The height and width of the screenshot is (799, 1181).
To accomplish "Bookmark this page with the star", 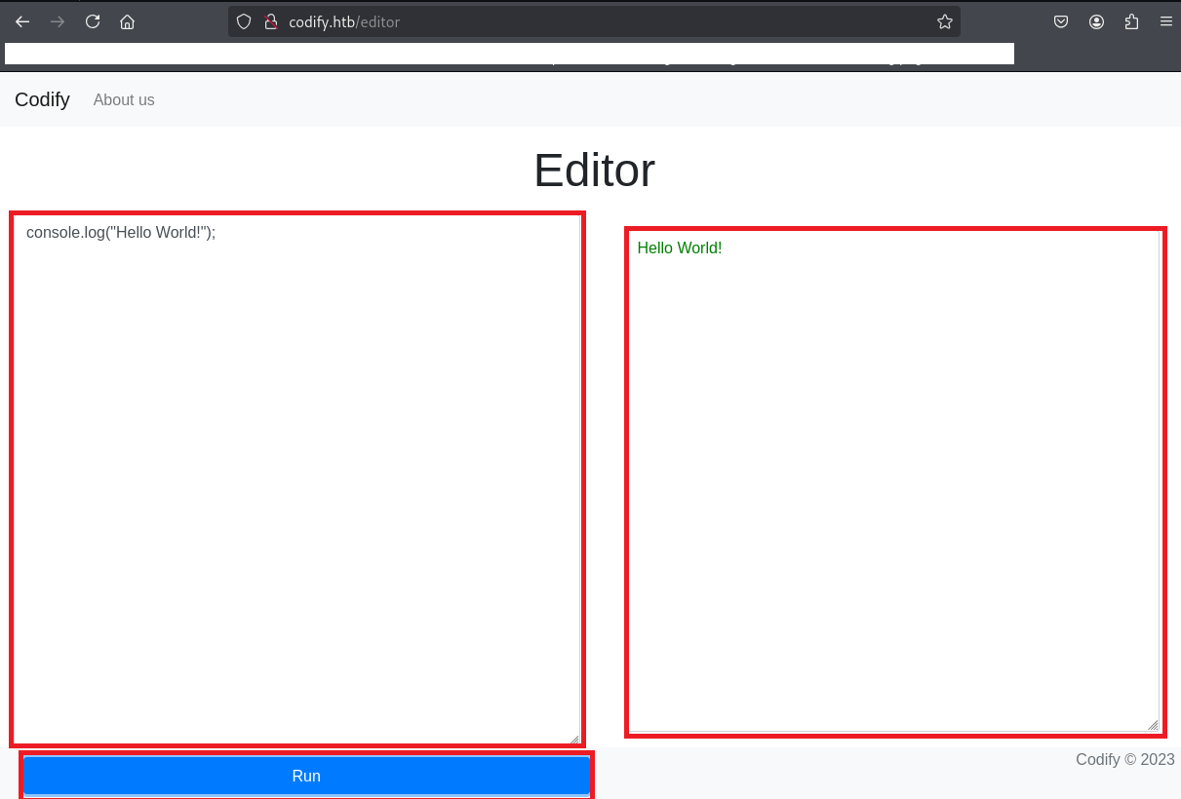I will tap(944, 21).
